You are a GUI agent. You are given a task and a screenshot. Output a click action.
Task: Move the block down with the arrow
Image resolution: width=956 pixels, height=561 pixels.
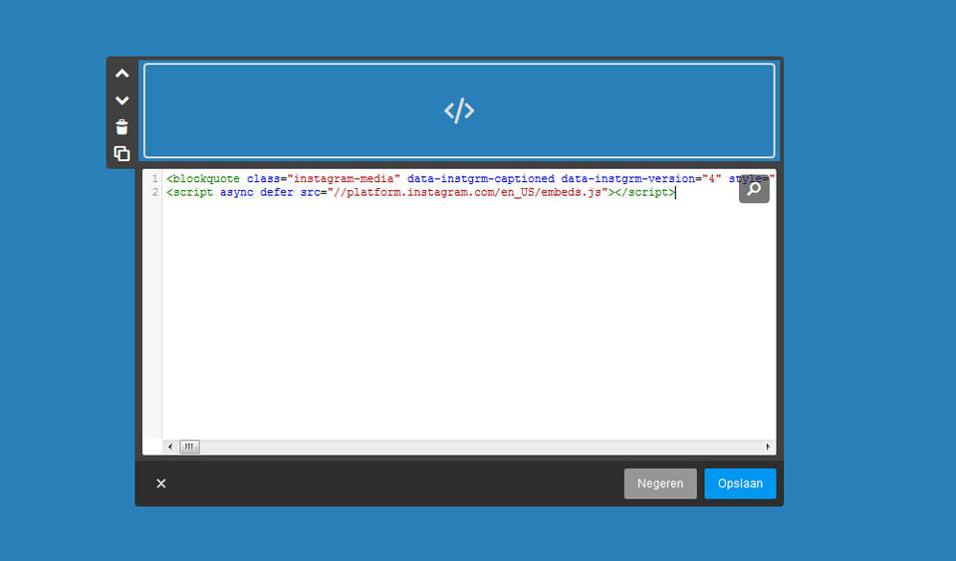click(121, 100)
